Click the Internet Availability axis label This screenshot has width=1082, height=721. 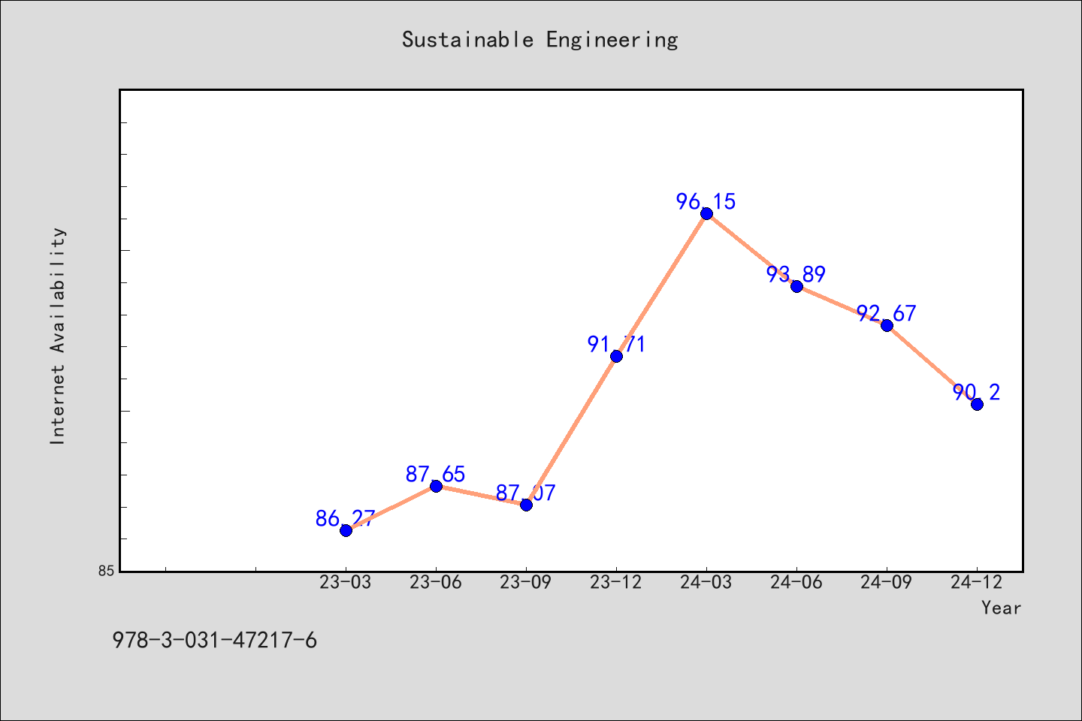tap(57, 336)
